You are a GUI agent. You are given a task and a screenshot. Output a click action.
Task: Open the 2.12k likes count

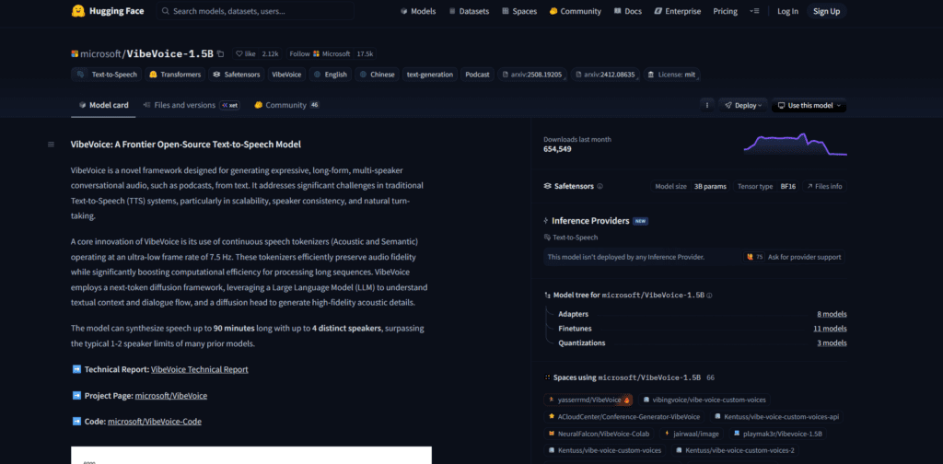[x=271, y=54]
